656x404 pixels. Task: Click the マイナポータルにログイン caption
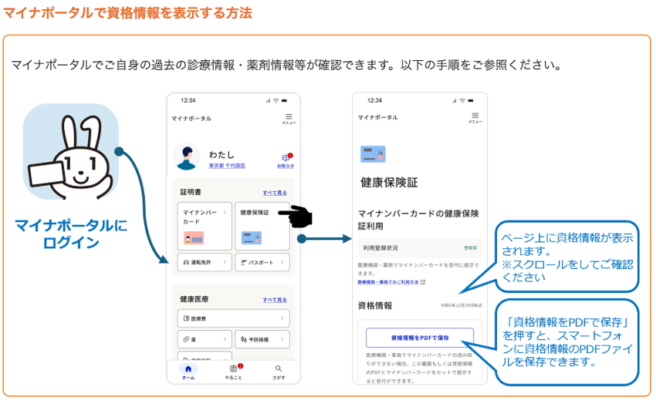pyautogui.click(x=71, y=234)
